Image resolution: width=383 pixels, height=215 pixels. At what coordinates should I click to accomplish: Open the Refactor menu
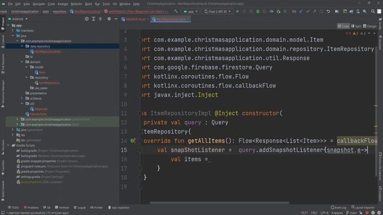tap(77, 4)
